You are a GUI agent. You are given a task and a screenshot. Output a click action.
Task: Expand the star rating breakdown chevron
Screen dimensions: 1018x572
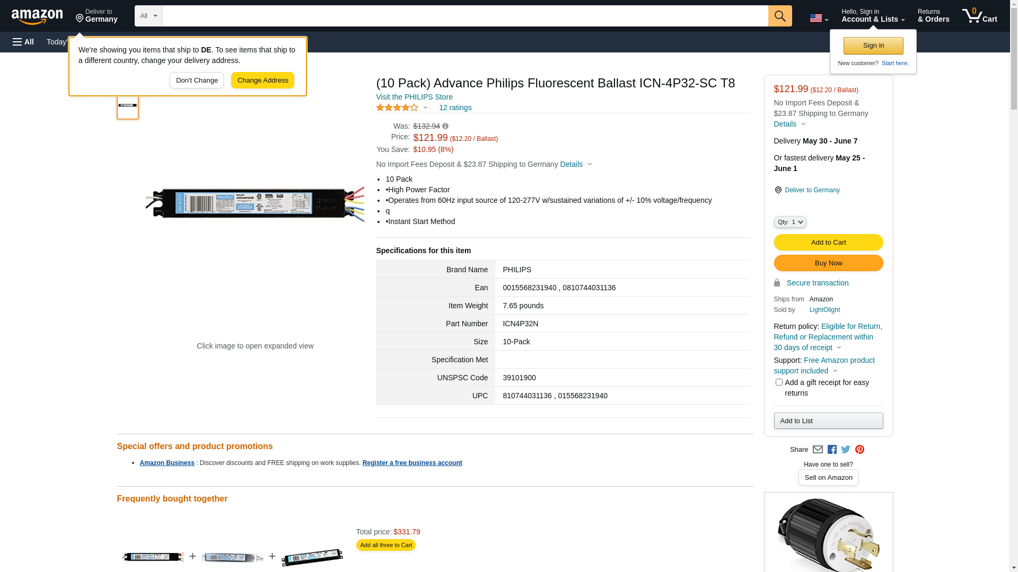click(425, 108)
